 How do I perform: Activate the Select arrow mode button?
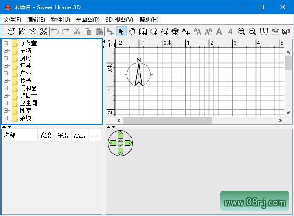121,31
